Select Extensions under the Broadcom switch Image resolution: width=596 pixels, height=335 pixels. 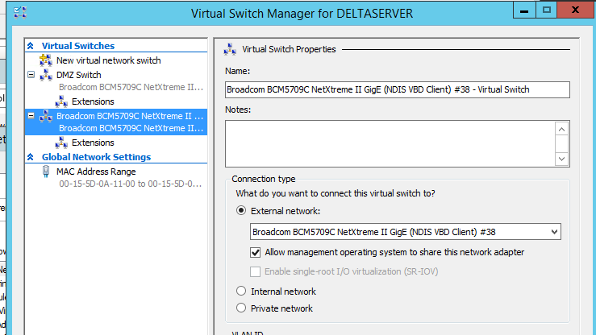pos(93,143)
